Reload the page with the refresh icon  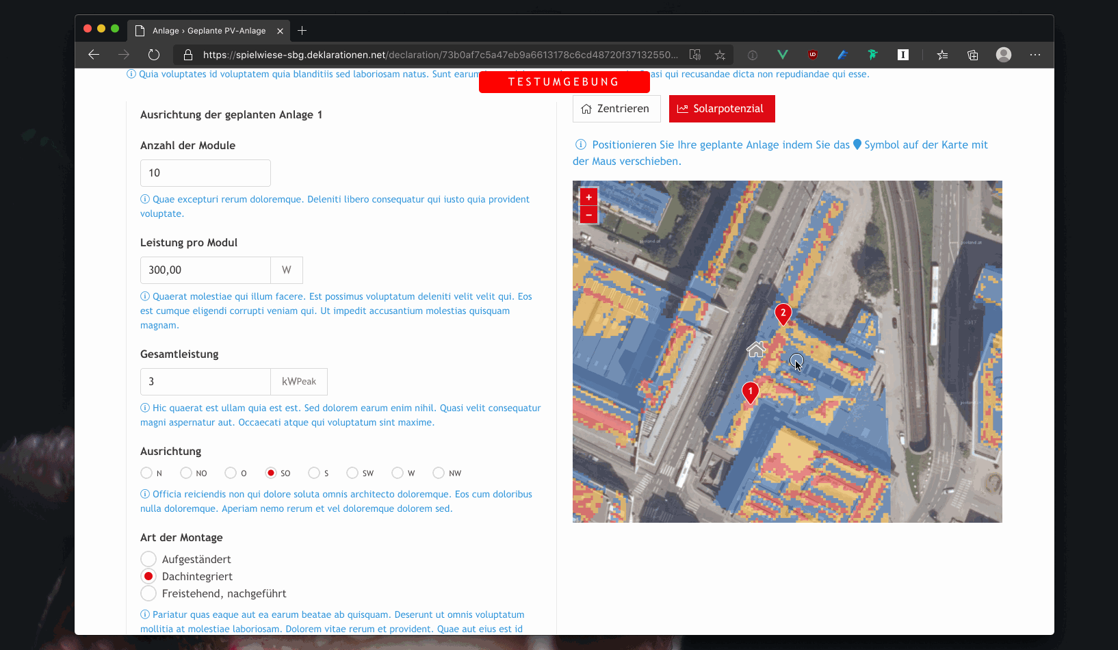click(x=154, y=55)
